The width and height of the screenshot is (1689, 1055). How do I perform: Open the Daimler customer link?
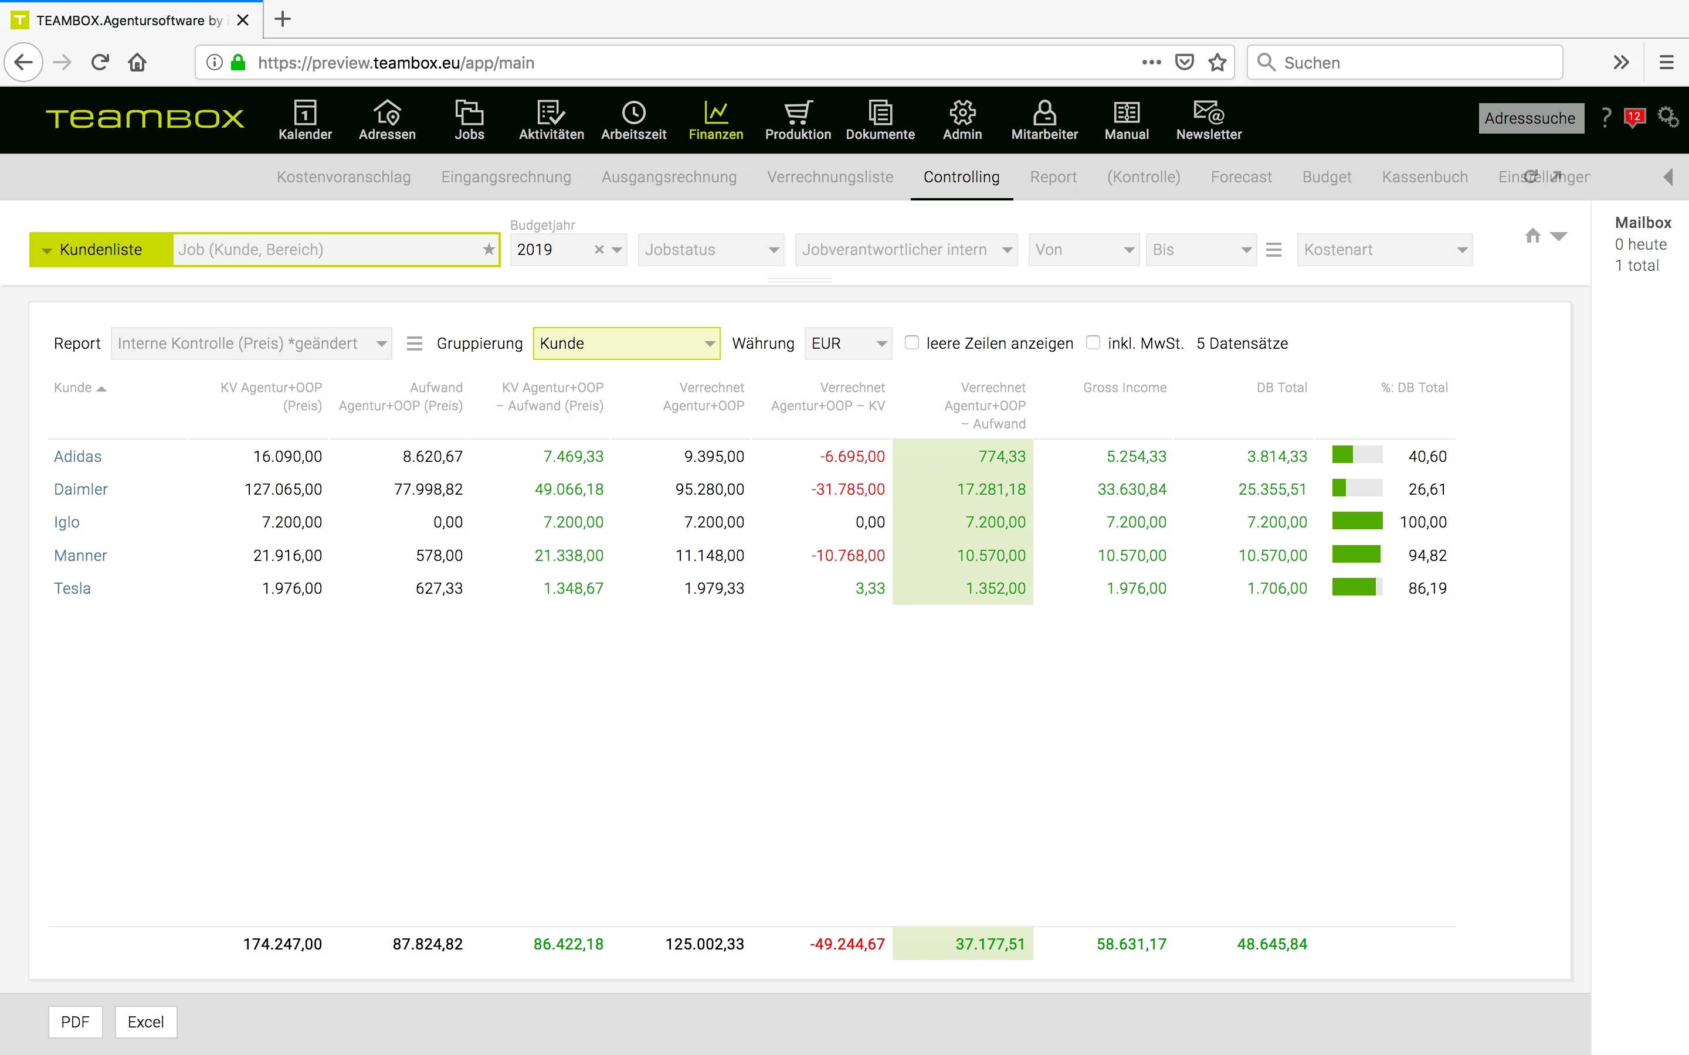tap(81, 489)
